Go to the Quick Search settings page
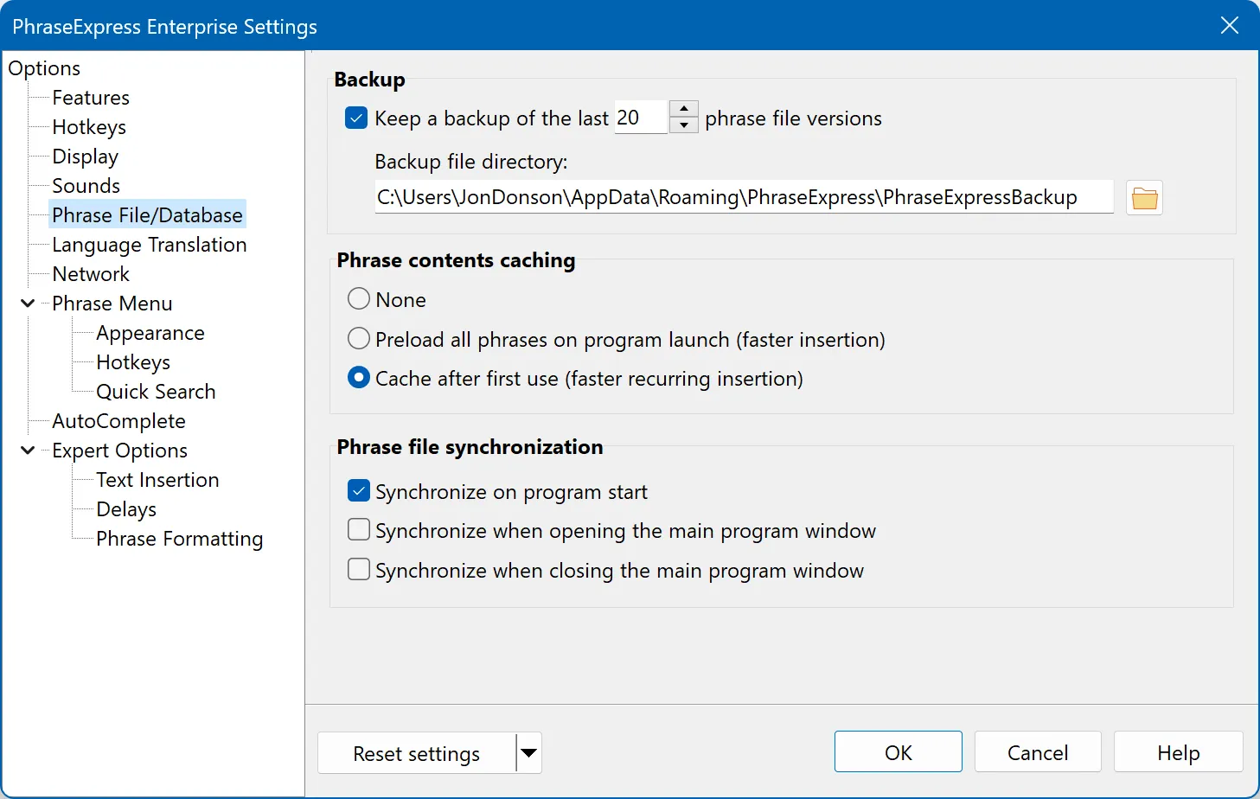1260x799 pixels. pos(156,392)
